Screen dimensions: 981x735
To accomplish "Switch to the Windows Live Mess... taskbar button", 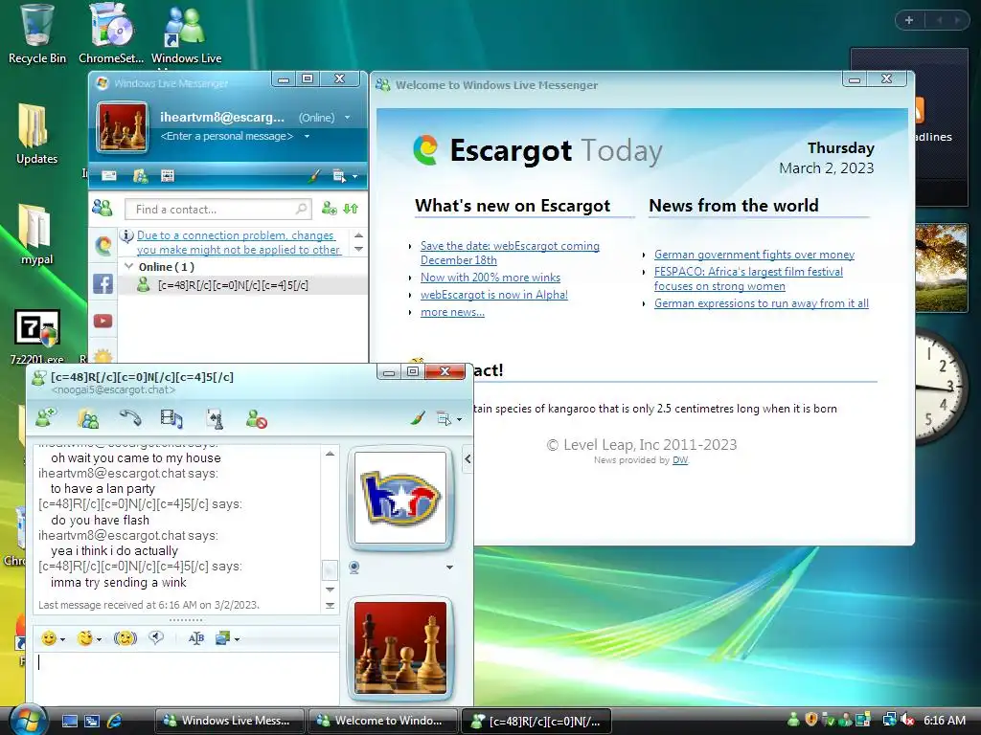I will (229, 721).
